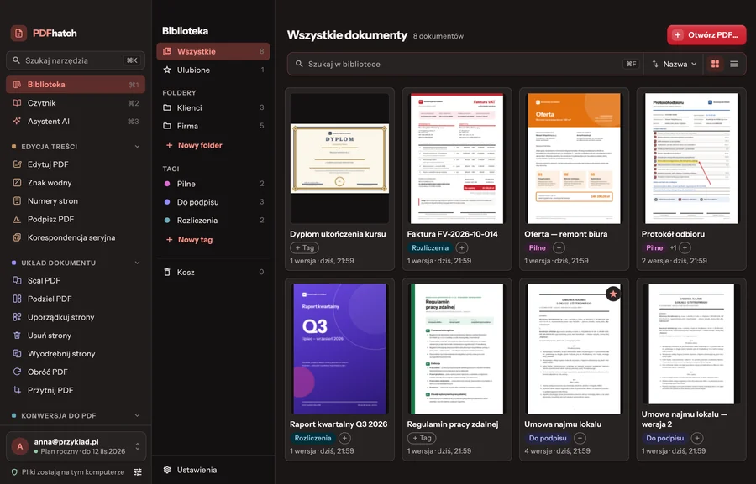Create a new folder with Nowy folder
The height and width of the screenshot is (484, 756).
pyautogui.click(x=194, y=145)
